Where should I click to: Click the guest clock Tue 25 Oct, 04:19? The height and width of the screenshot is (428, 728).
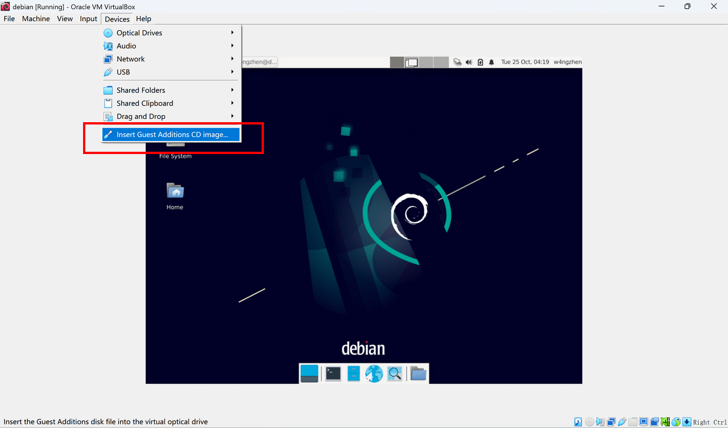point(525,62)
